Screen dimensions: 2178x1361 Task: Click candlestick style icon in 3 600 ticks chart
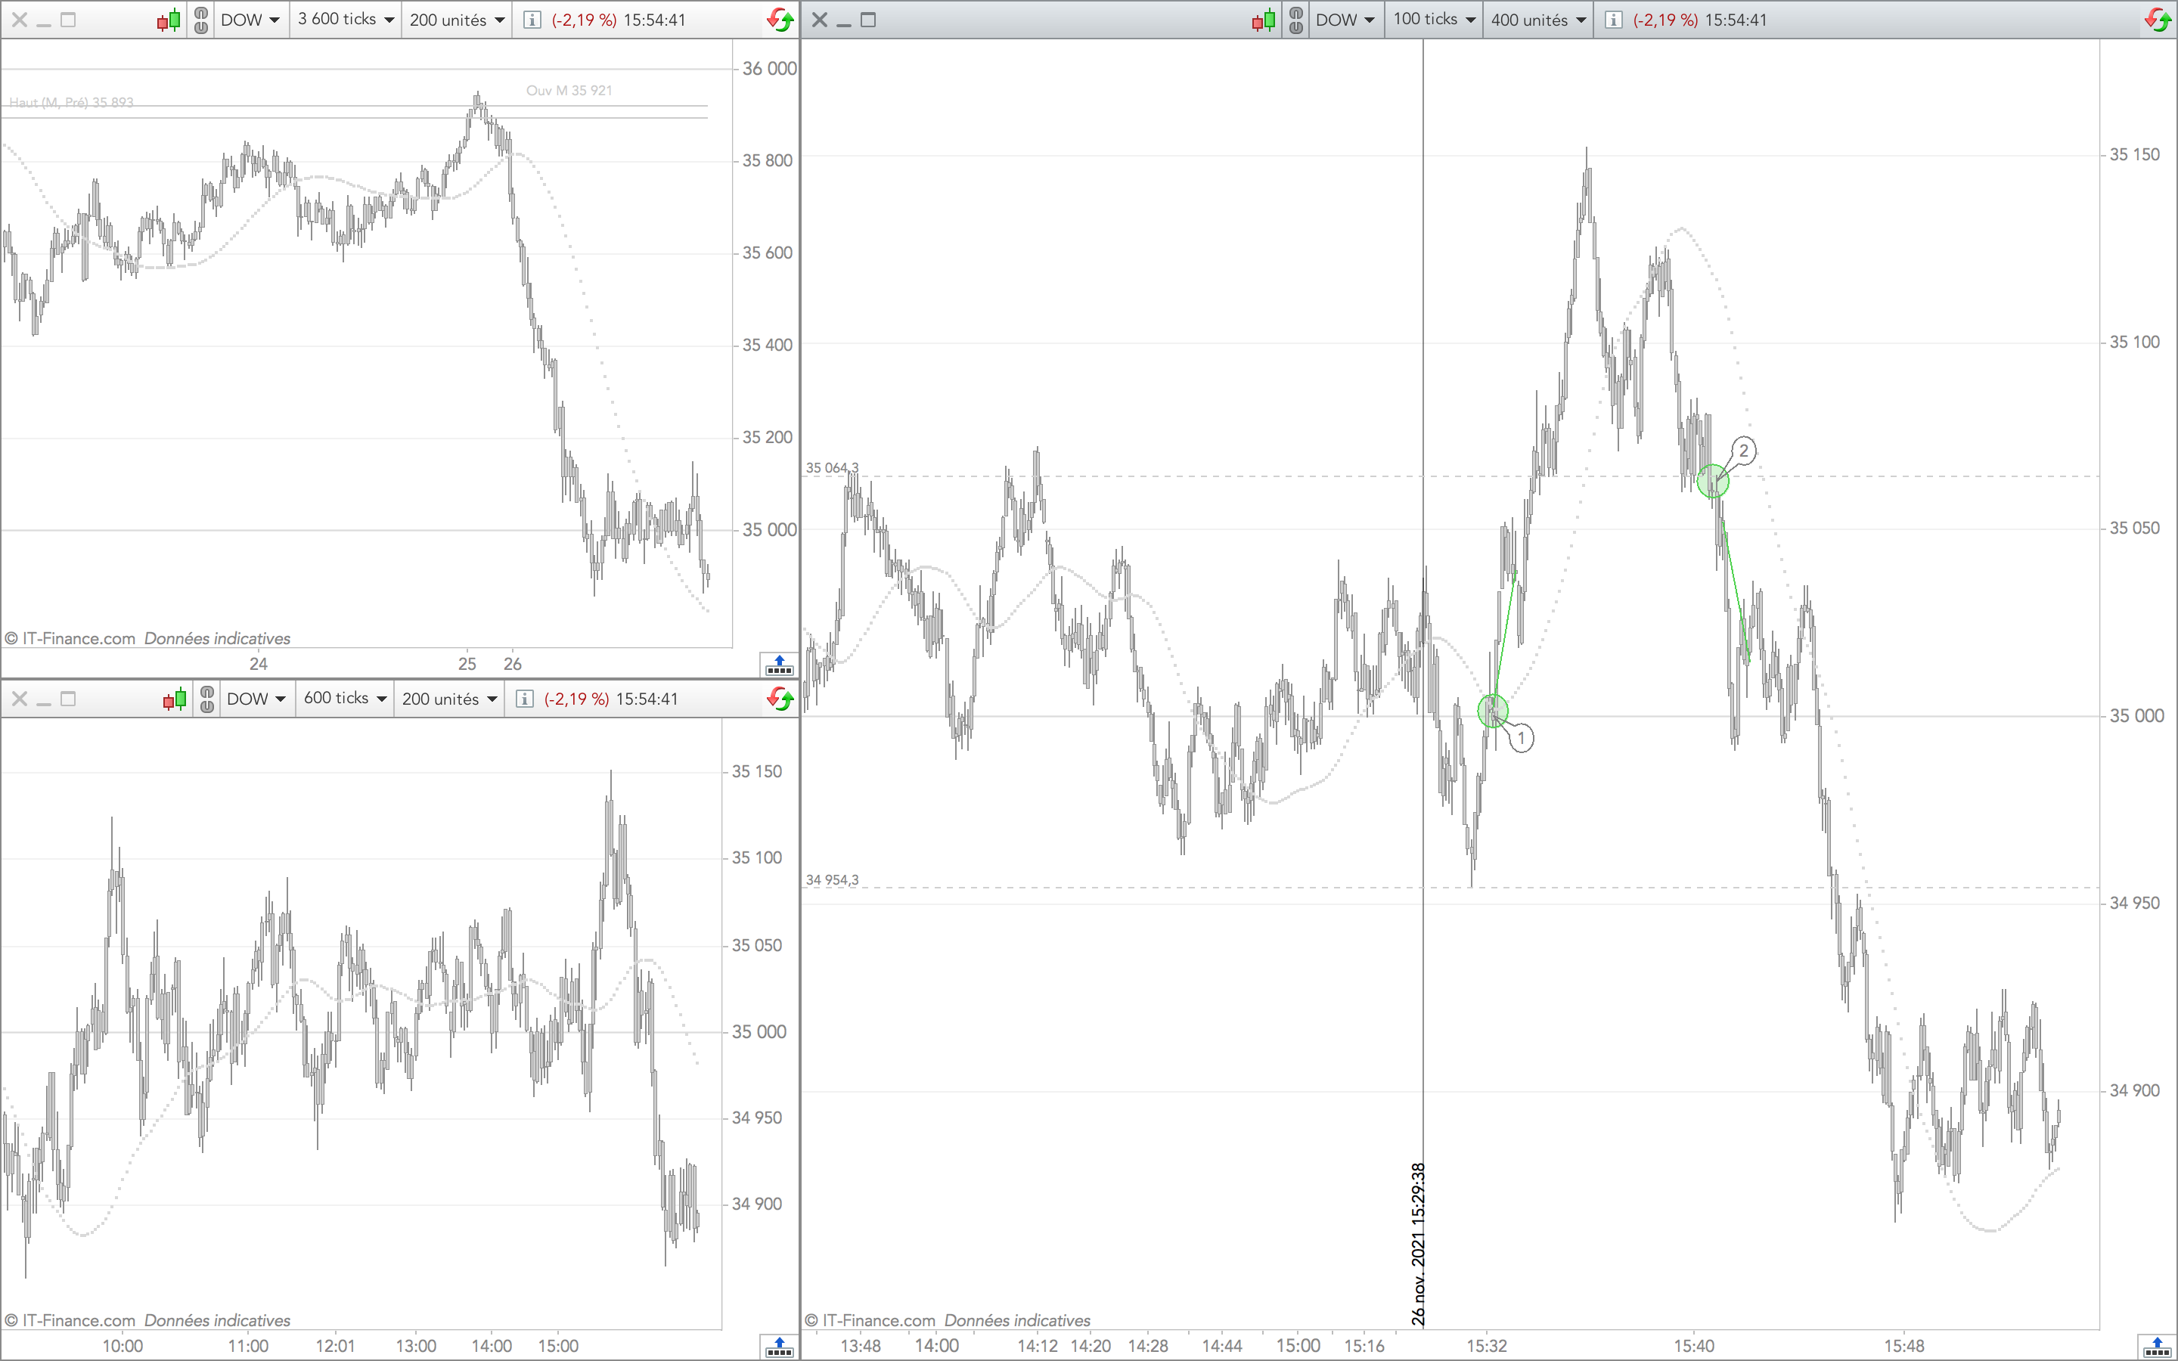(169, 20)
